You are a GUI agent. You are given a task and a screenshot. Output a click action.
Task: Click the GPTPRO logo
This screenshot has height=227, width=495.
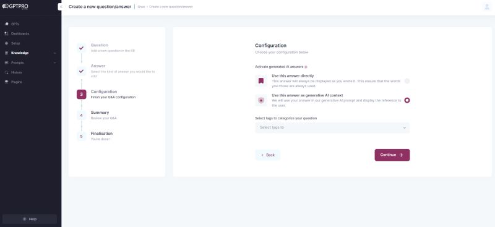[15, 6]
